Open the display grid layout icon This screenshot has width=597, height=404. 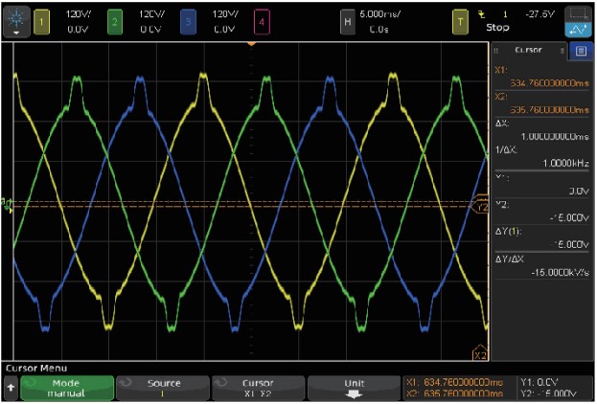[x=578, y=12]
